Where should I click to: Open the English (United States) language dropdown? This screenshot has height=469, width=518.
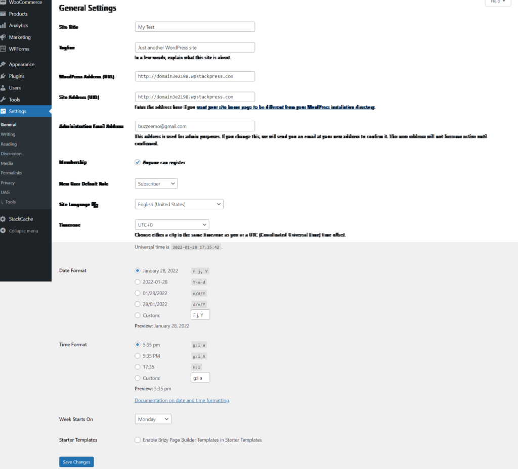coord(179,204)
